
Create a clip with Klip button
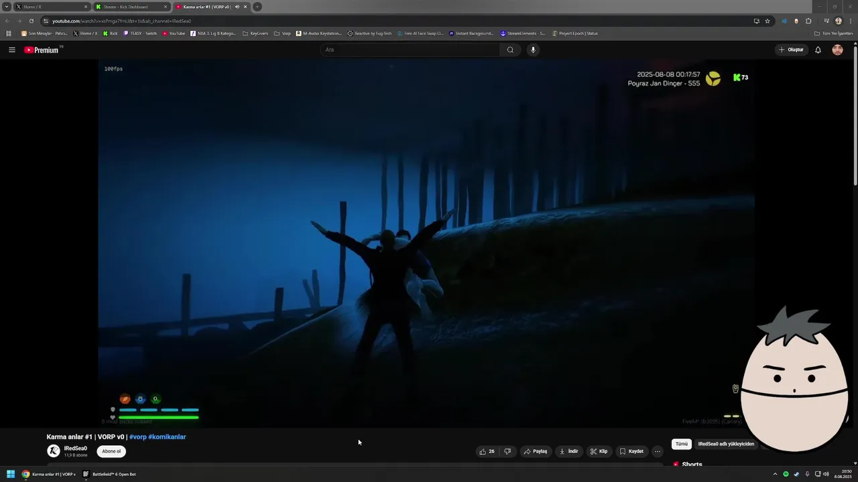(x=599, y=451)
